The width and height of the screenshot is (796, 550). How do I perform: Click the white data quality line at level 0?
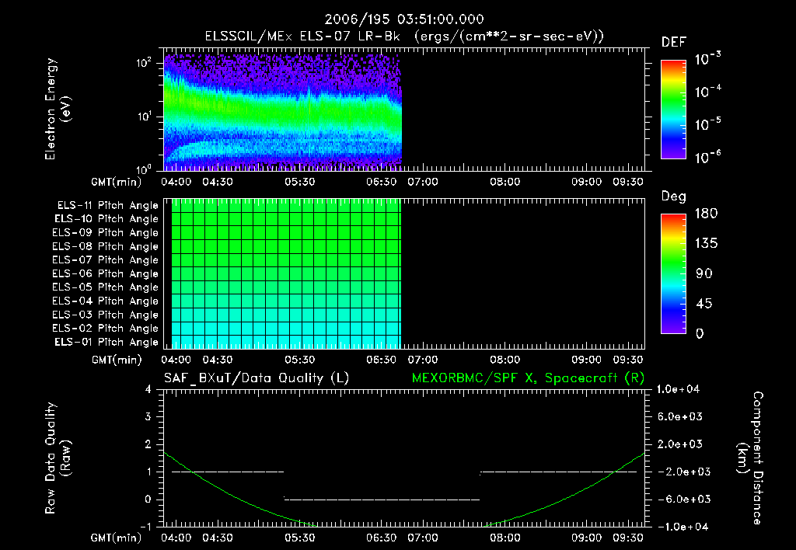382,500
